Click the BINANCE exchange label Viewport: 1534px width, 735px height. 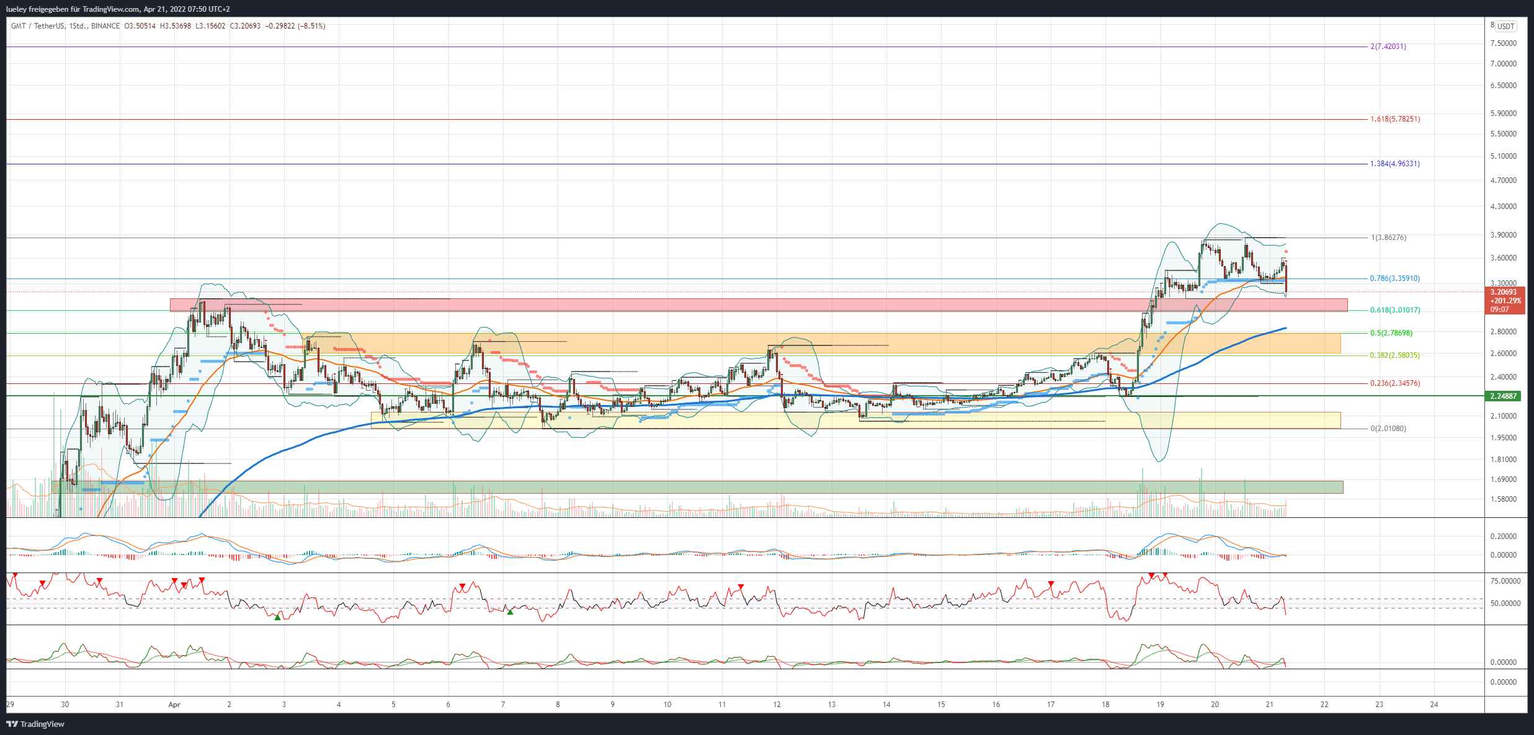click(x=105, y=26)
